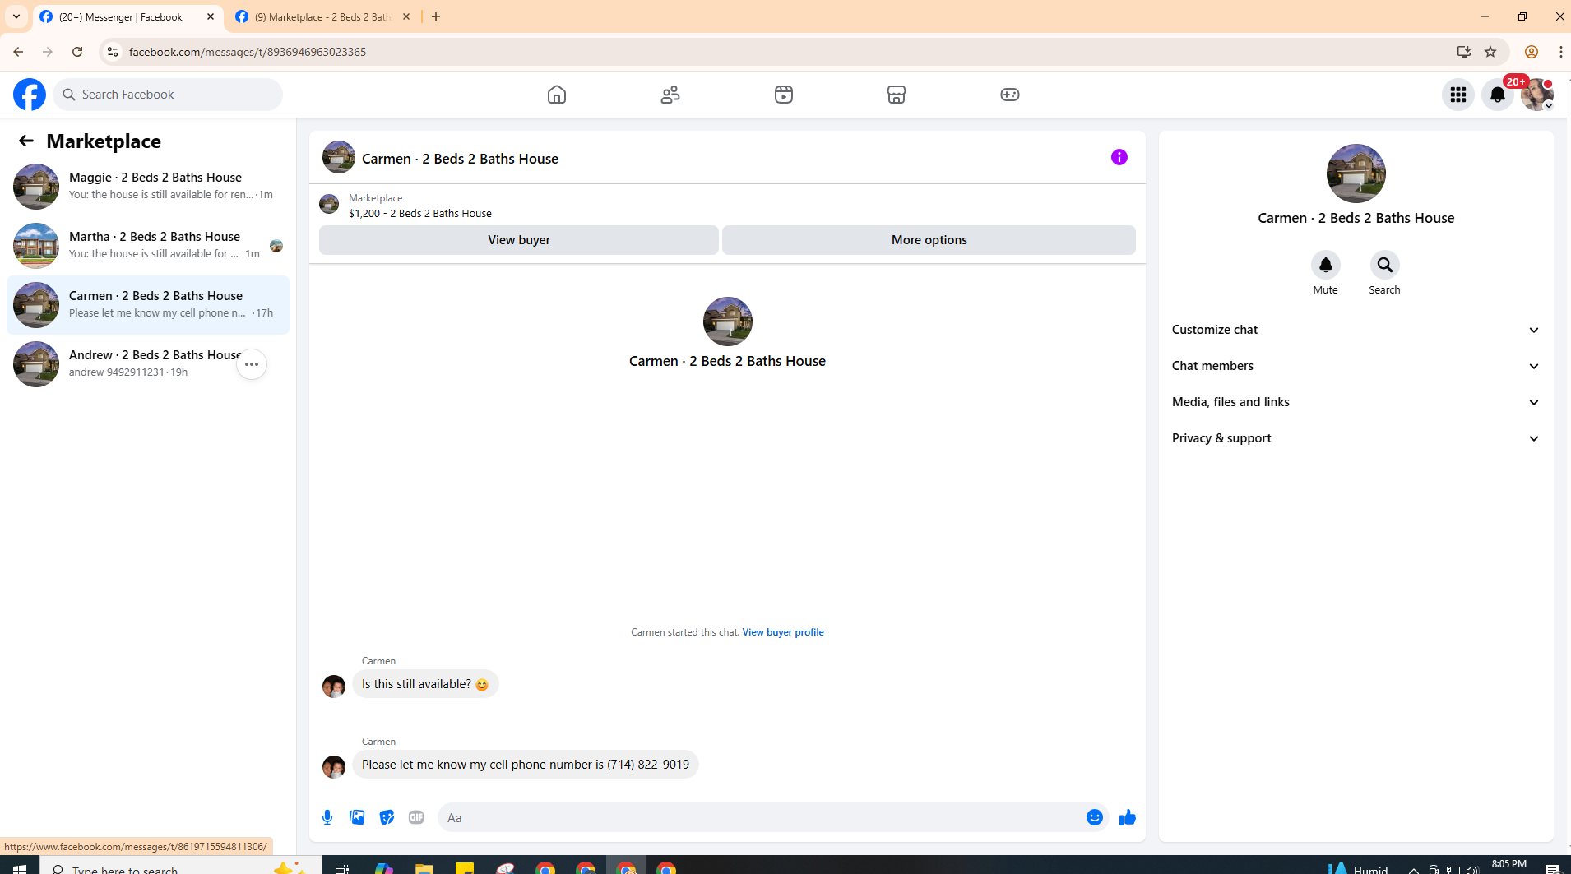Viewport: 1571px width, 874px height.
Task: Expand Customize chat section
Action: (1356, 330)
